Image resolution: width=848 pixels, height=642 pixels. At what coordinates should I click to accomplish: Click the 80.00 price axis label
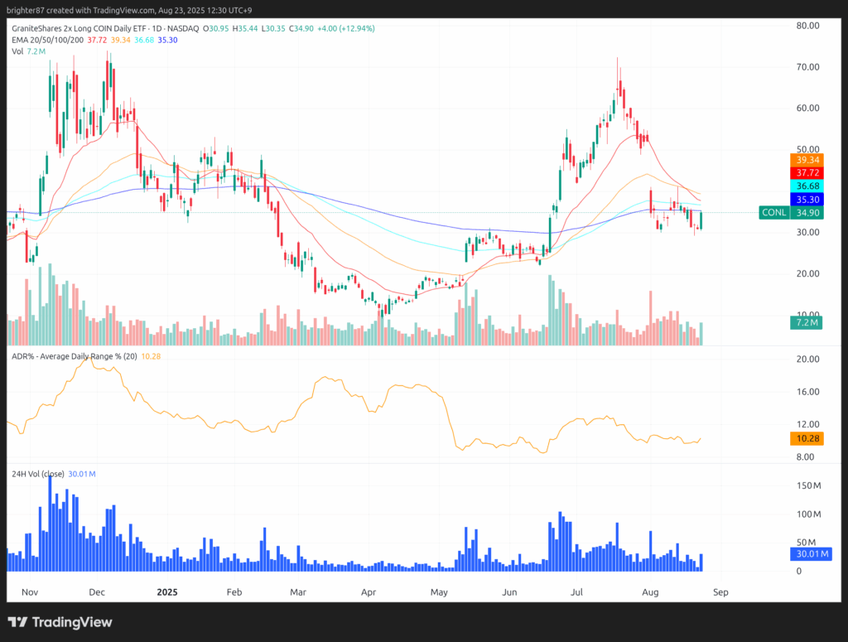(807, 26)
